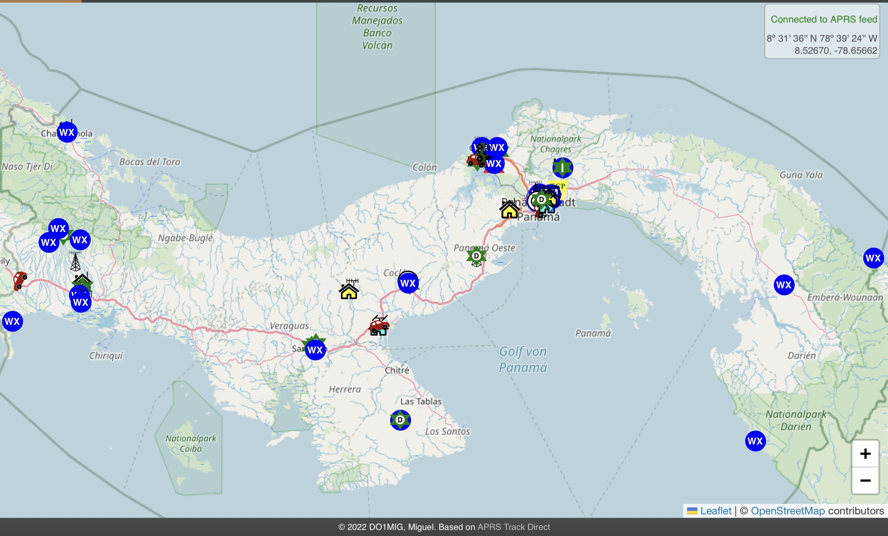The height and width of the screenshot is (536, 888).
Task: Select the antenna tower icon in Chiriquí
Action: click(x=76, y=262)
